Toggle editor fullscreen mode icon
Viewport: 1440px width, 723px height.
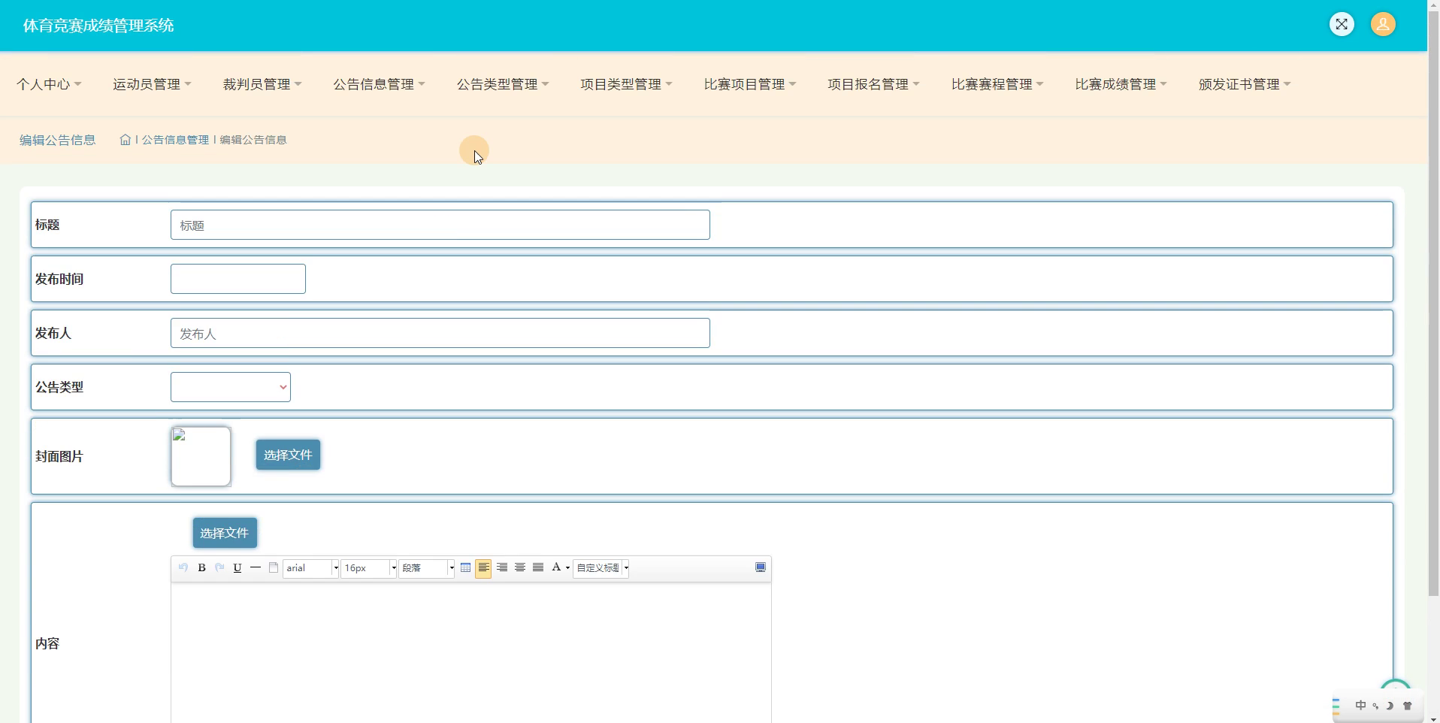tap(761, 567)
